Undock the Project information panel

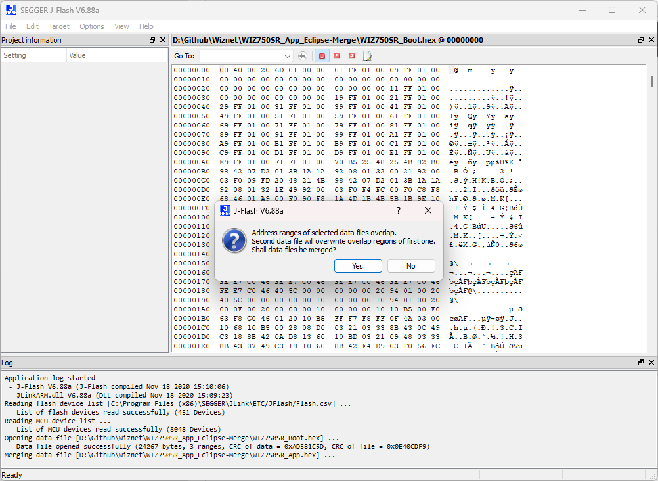pyautogui.click(x=152, y=40)
